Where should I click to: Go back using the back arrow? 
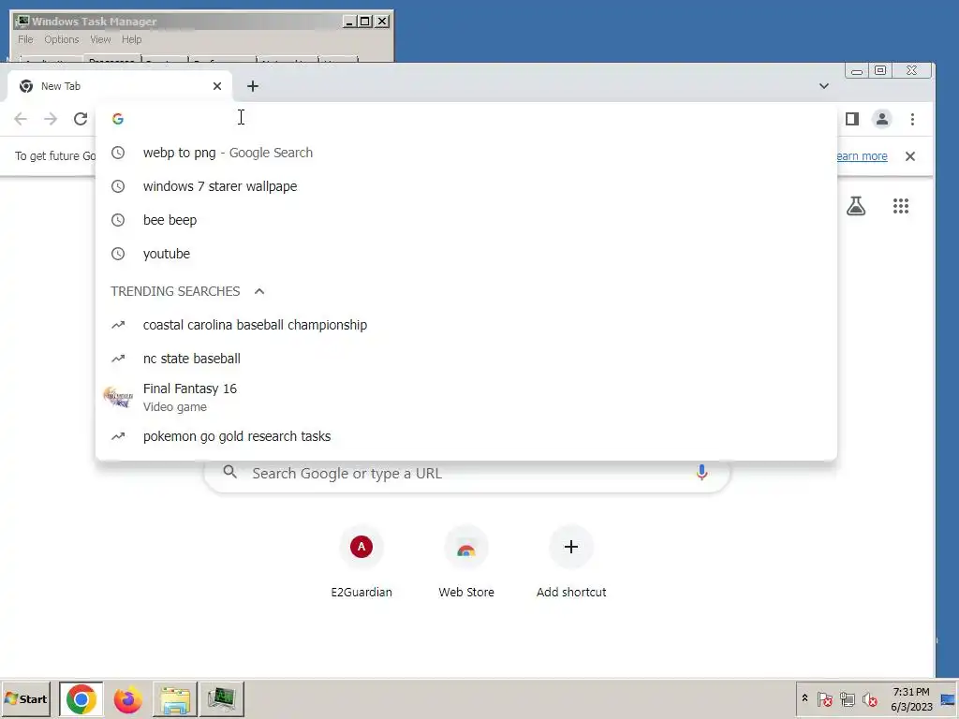click(x=21, y=119)
